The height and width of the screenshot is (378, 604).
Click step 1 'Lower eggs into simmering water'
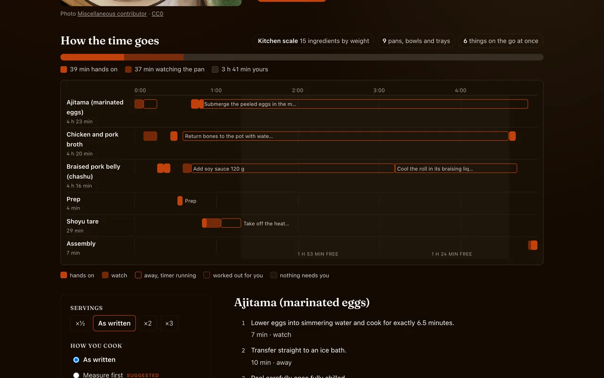coord(352,323)
